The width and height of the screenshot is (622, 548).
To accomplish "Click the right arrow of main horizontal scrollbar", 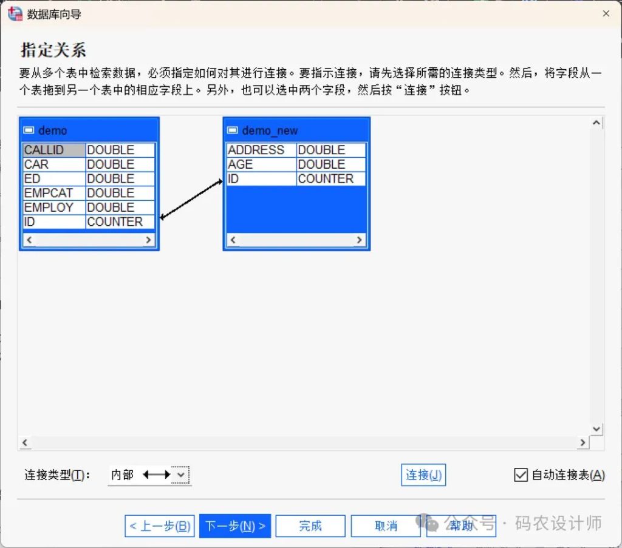I will click(583, 443).
